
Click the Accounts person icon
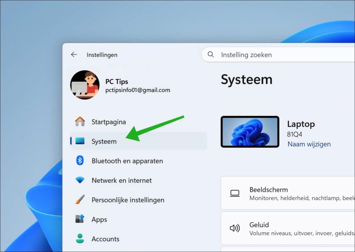[80, 238]
